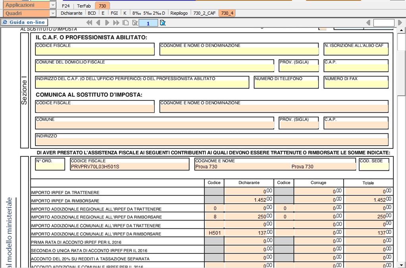The image size is (406, 268).
Task: Select the 730_4 tab
Action: (x=227, y=13)
